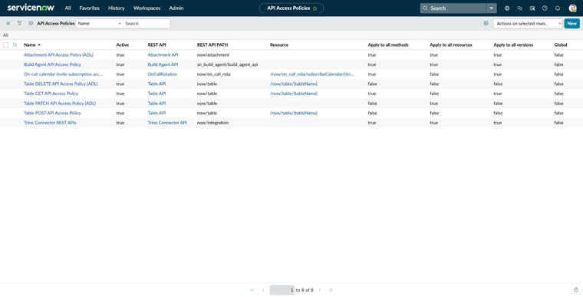Go to the previous page of results
Image resolution: width=583 pixels, height=297 pixels.
[x=263, y=290]
